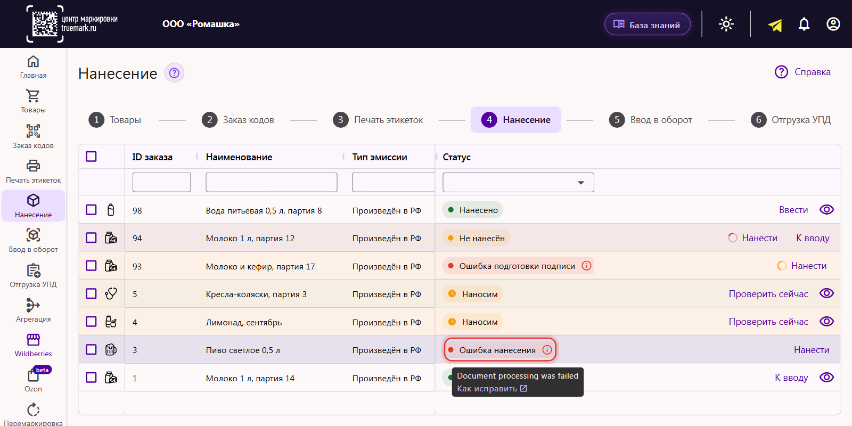View order 98 details via eye icon
The height and width of the screenshot is (426, 852).
pyautogui.click(x=826, y=210)
